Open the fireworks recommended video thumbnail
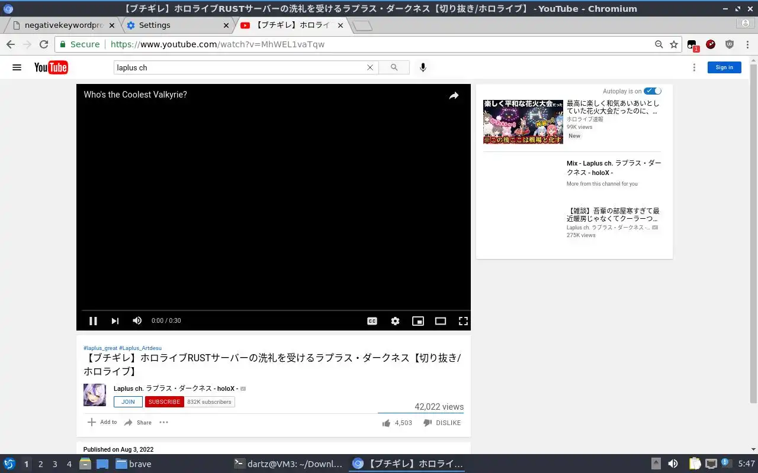Image resolution: width=758 pixels, height=473 pixels. [x=523, y=122]
